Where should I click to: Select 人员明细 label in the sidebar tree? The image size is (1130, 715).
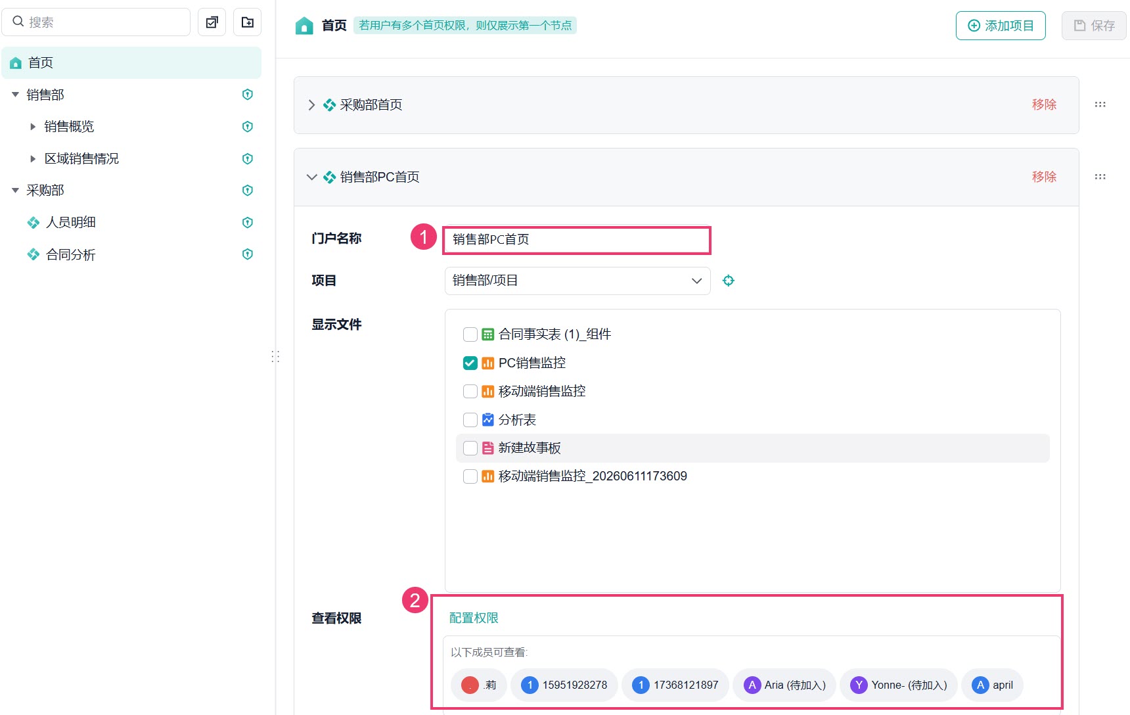[x=71, y=223]
